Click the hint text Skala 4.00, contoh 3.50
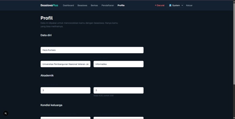 [104, 95]
